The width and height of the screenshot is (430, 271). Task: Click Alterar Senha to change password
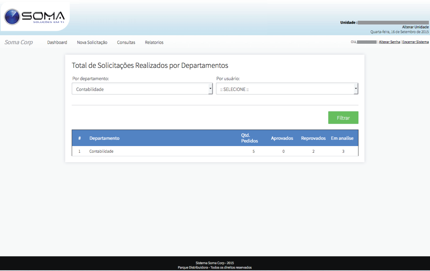point(389,42)
